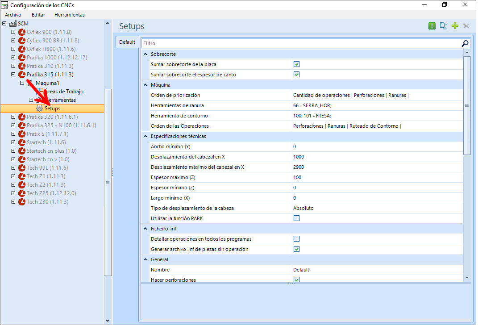
Task: Click the SCM factory root icon
Action: click(13, 24)
